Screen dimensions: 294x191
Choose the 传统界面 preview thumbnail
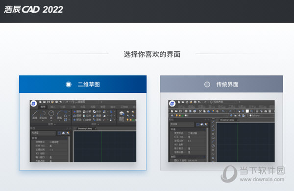coord(221,131)
